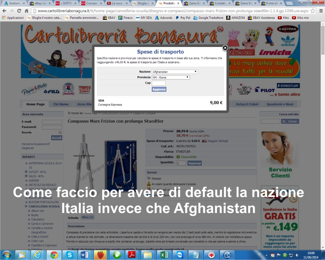Open the AGENDE category
This screenshot has height=260, width=325.
pyautogui.click(x=34, y=181)
